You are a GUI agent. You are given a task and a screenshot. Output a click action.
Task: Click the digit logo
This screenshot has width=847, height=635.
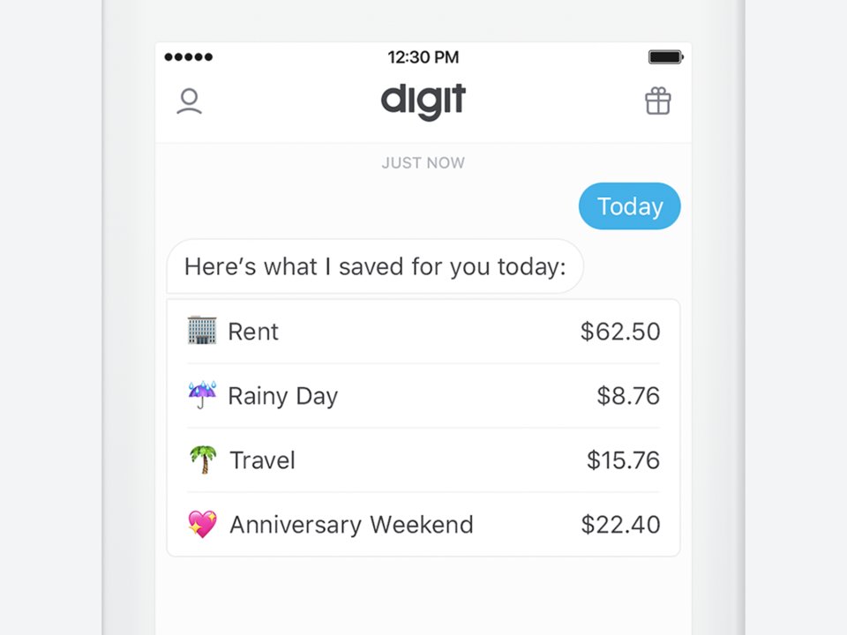click(423, 101)
